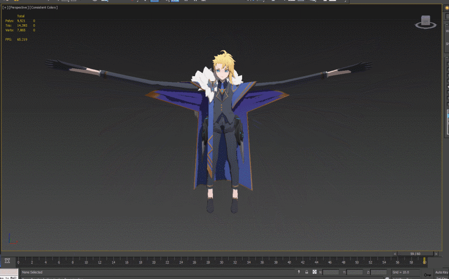This screenshot has width=449, height=279.
Task: Open the [Perspective] viewport view menu
Action: click(x=19, y=7)
